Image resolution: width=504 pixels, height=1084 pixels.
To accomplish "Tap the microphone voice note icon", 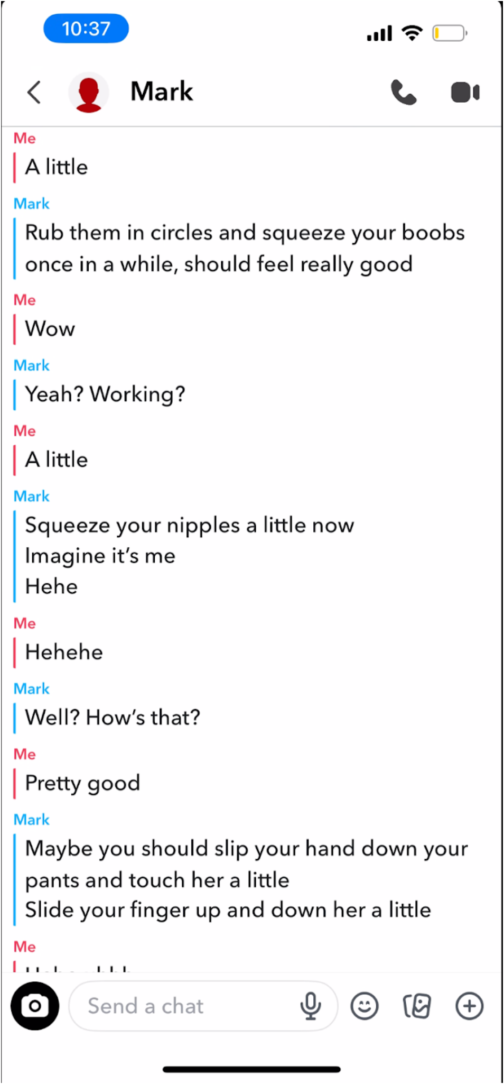I will [311, 1006].
